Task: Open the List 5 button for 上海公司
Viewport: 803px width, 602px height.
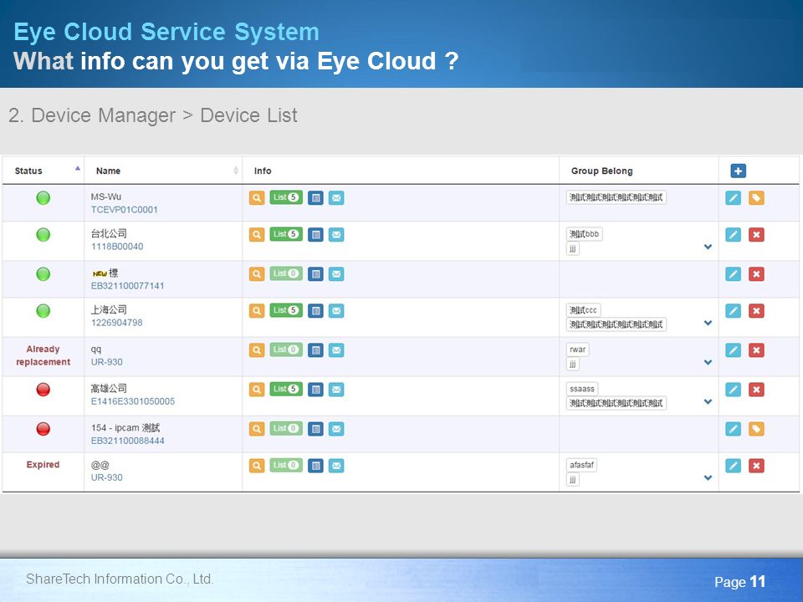Action: click(286, 310)
